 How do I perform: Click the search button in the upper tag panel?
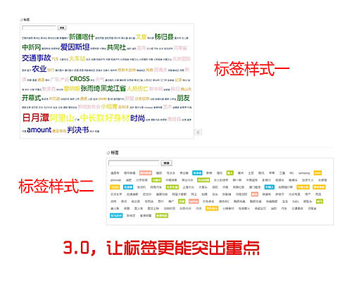coord(62,27)
